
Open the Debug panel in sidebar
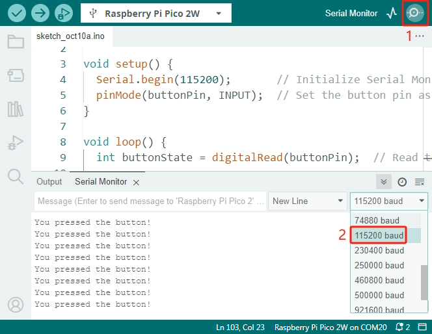click(16, 143)
